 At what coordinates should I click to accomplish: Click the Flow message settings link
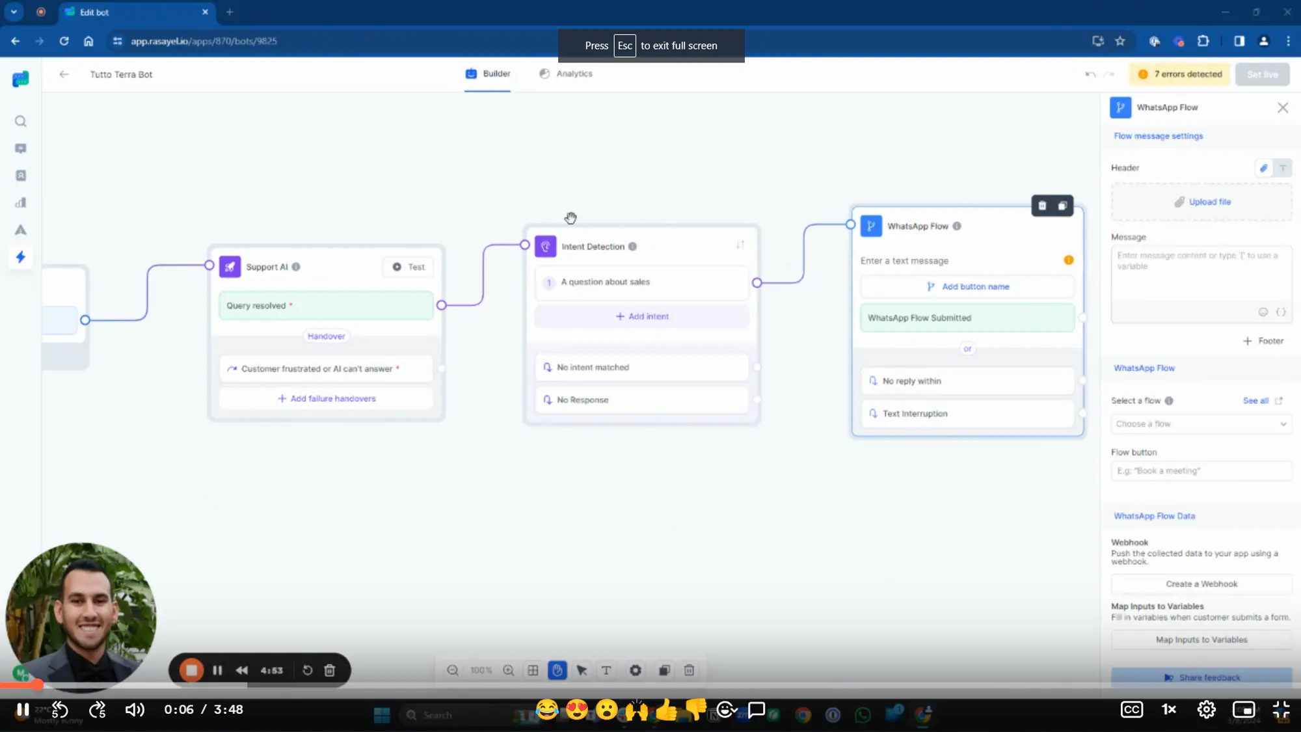[x=1160, y=136]
